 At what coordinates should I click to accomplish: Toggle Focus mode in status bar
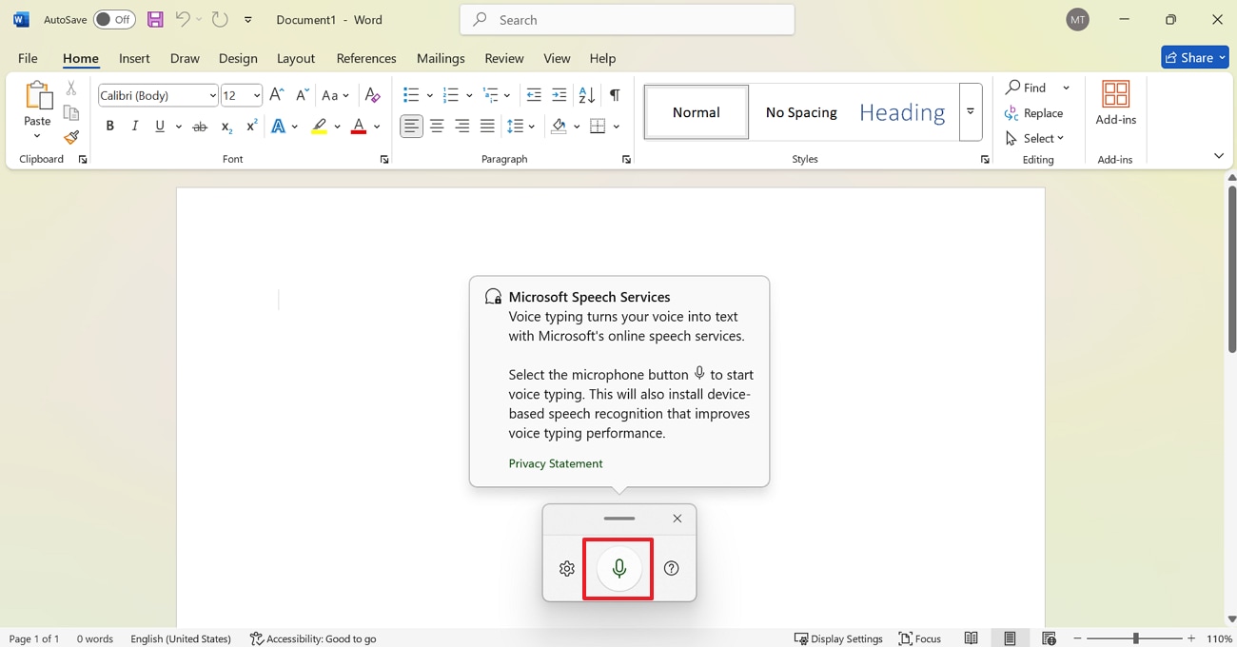[x=920, y=638]
